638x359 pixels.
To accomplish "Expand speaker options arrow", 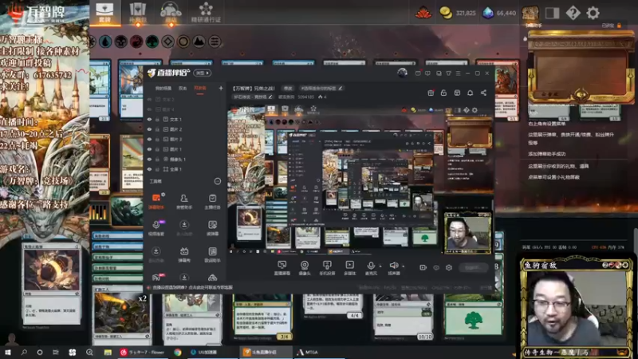I will click(404, 266).
